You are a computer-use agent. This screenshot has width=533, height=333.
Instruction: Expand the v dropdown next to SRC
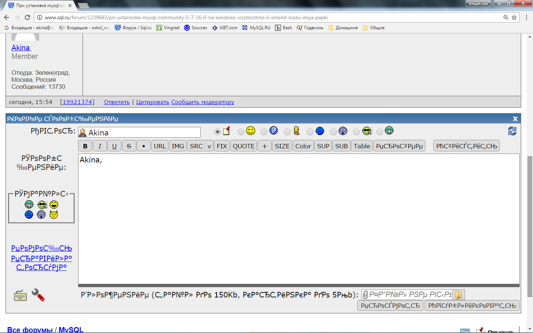coord(209,146)
